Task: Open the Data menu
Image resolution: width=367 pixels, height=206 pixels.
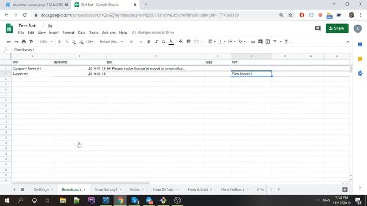Action: pos(81,33)
